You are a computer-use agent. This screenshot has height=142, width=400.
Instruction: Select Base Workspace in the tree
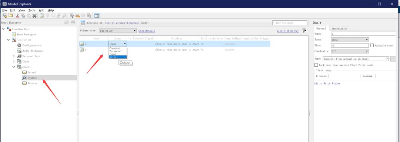[27, 34]
